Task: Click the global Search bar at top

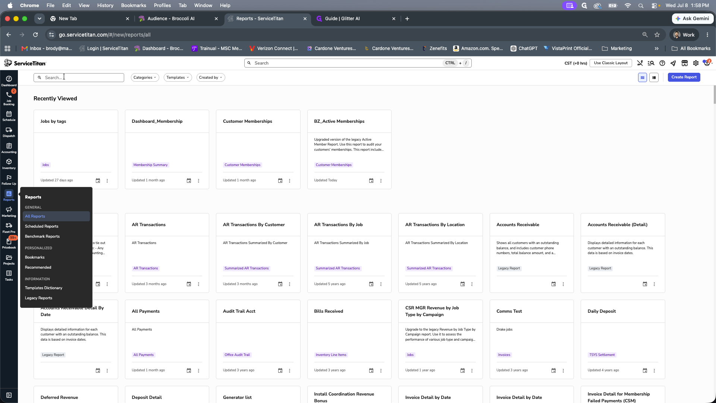Action: click(x=358, y=63)
